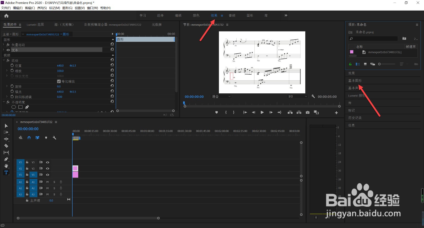Select the Selection tool arrow
The width and height of the screenshot is (424, 228).
tap(6, 126)
